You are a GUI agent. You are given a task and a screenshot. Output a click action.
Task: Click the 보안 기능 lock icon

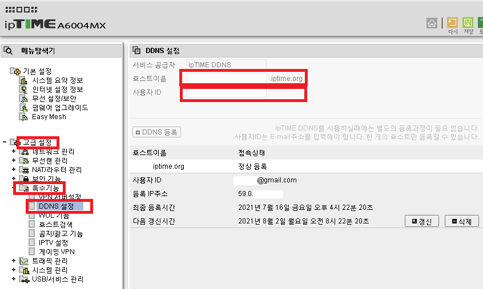click(x=24, y=178)
